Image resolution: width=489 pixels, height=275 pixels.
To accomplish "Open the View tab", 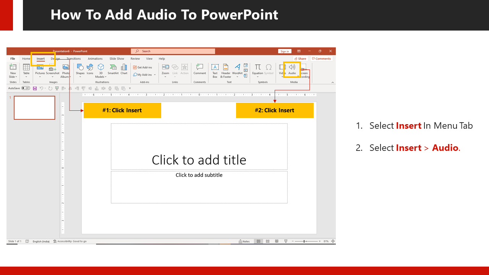I will [x=149, y=59].
